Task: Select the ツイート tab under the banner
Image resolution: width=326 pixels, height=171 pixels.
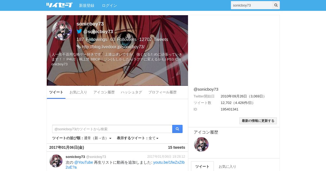Action: click(x=56, y=92)
